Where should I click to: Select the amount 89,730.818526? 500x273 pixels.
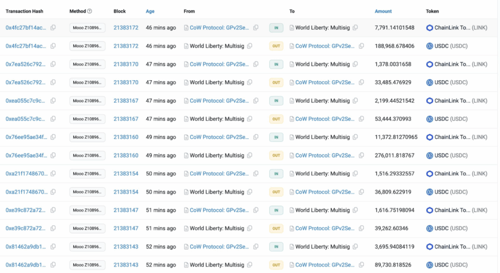[x=393, y=265]
